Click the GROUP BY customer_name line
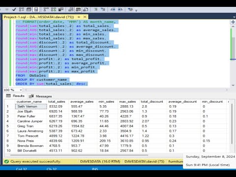The height and width of the screenshot is (177, 236). tap(41, 80)
